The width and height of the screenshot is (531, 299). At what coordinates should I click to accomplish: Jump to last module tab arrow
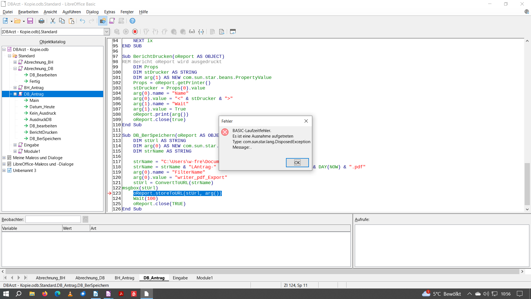25,278
